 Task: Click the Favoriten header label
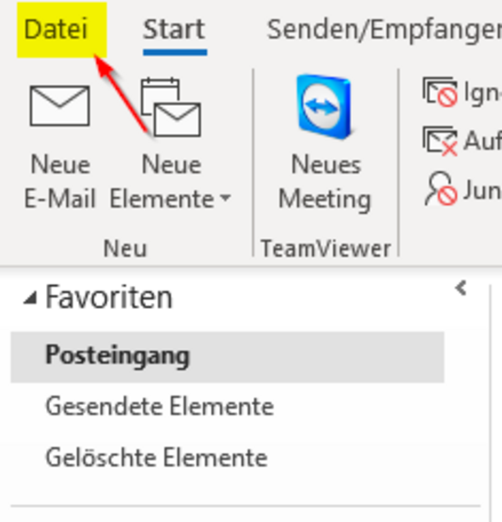109,297
